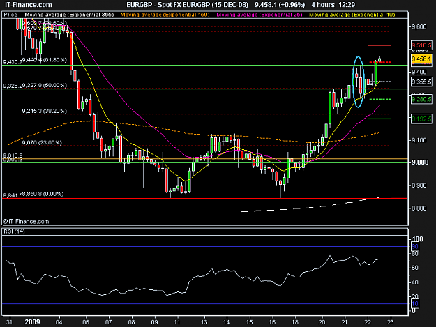Click the 8,800 price axis value
Screen dimensions: 436x327
(419, 208)
